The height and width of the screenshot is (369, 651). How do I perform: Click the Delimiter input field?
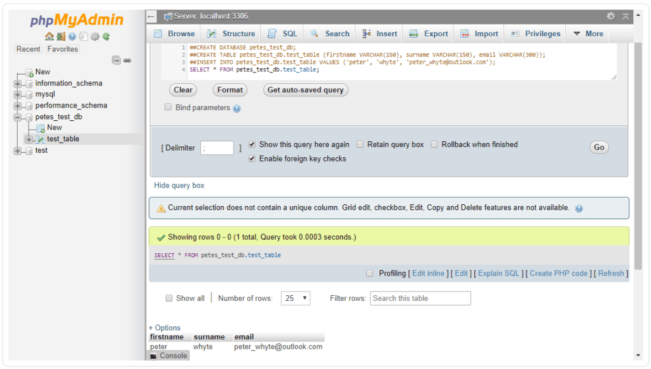click(217, 148)
